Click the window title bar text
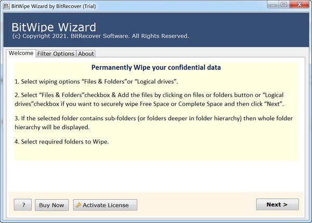Image resolution: width=312 pixels, height=223 pixels. pos(53,5)
